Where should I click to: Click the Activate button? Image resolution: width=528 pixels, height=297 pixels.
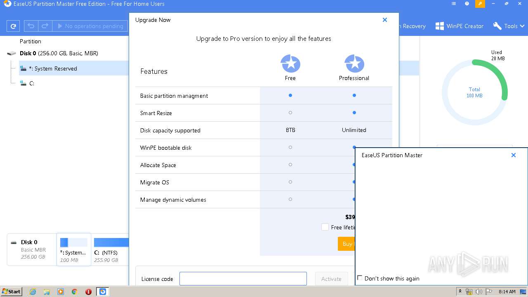[x=331, y=279]
